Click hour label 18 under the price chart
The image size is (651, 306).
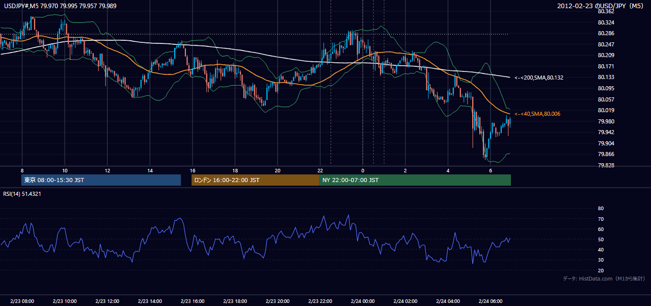(235, 170)
